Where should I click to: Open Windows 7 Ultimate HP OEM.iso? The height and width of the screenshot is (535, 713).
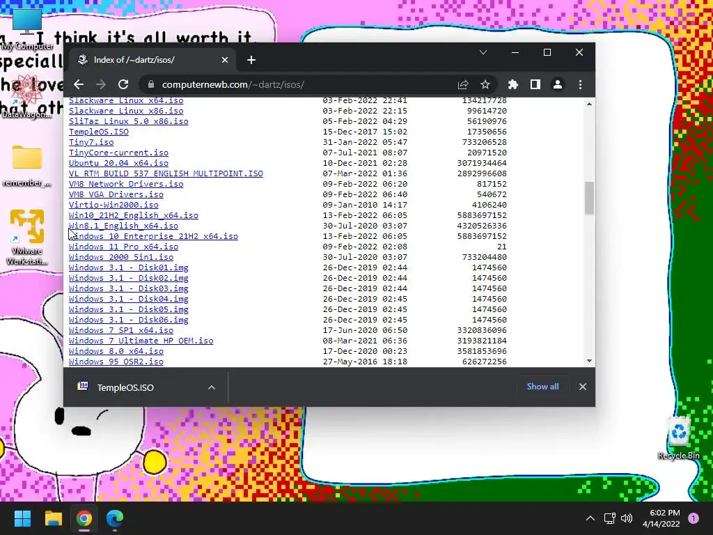(x=141, y=341)
